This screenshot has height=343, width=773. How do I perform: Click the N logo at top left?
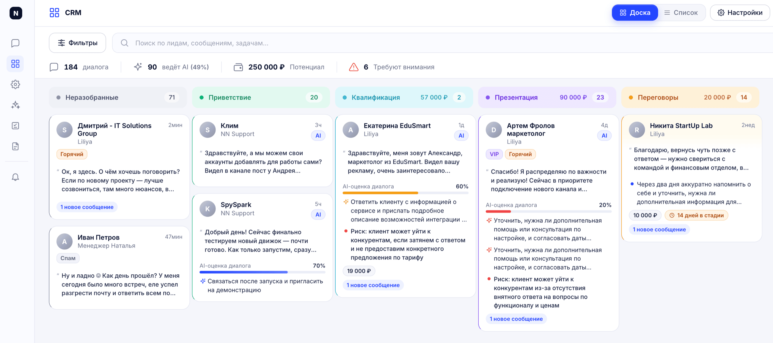pos(15,13)
